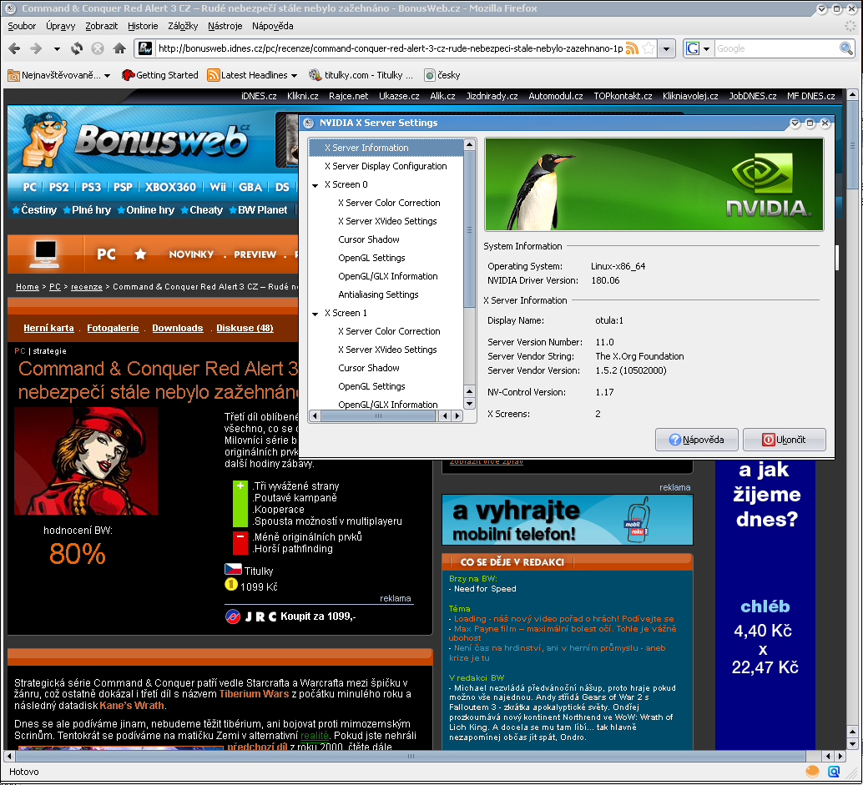The image size is (863, 785).
Task: Open the Úpravy menu
Action: pyautogui.click(x=61, y=26)
